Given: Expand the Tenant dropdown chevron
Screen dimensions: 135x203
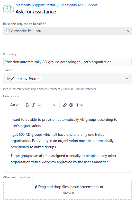Looking at the screenshot, I should [x=127, y=78].
